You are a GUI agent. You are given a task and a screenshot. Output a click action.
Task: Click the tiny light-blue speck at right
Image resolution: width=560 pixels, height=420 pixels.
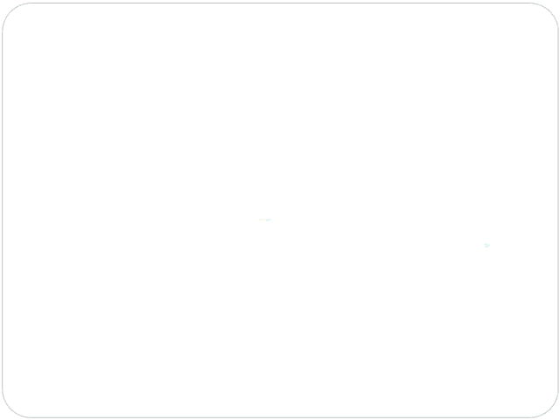[x=486, y=245]
